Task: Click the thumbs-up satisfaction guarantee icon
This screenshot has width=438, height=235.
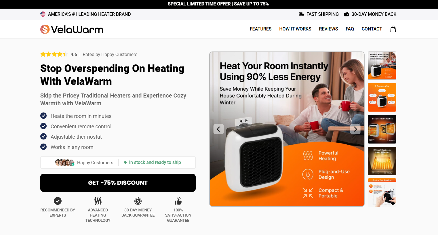Action: pos(178,201)
